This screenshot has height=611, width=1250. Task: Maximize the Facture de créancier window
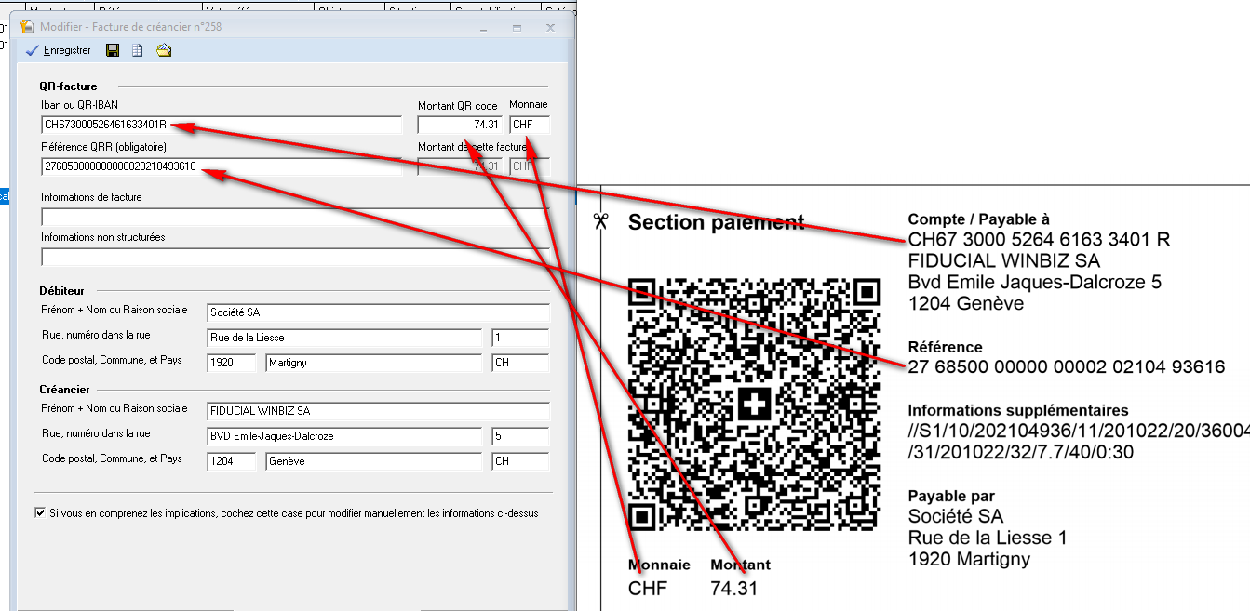click(x=517, y=28)
